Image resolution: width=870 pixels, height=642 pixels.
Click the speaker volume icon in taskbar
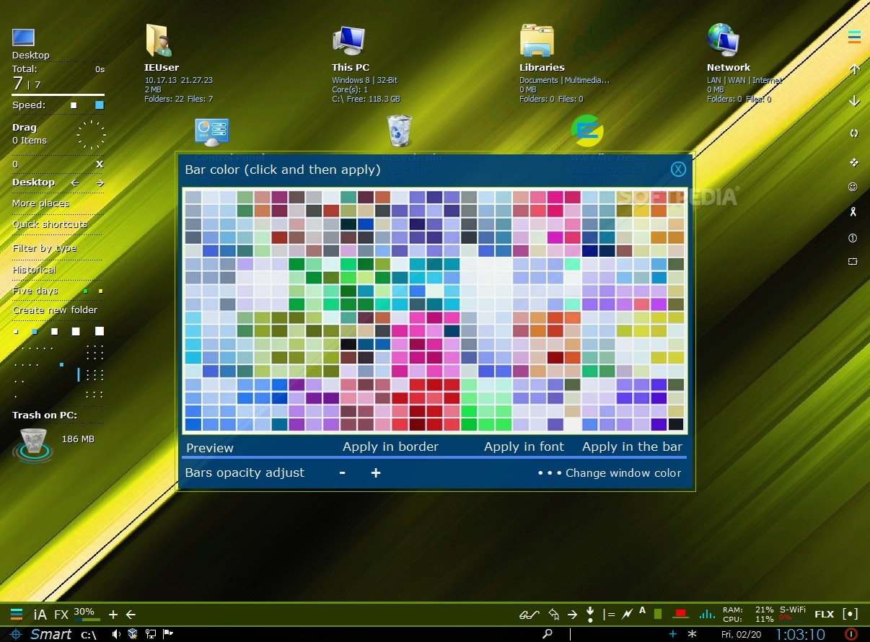[x=115, y=634]
